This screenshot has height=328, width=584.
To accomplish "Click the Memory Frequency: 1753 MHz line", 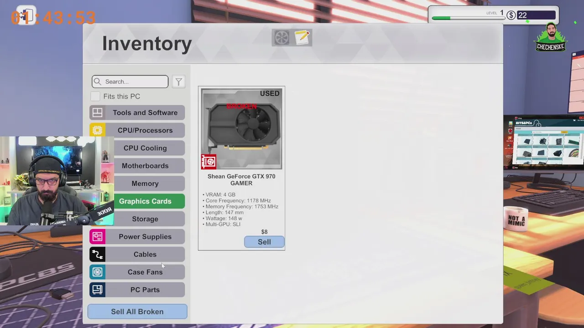I will coord(240,206).
